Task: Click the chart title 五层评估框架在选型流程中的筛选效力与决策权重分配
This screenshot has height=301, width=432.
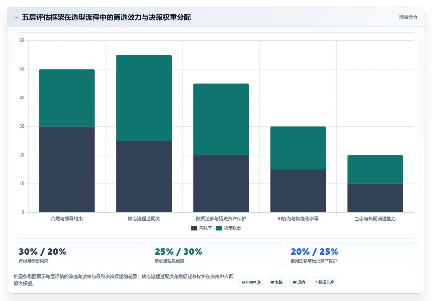Action: click(106, 17)
